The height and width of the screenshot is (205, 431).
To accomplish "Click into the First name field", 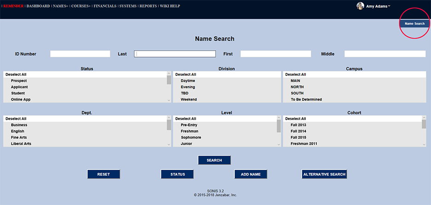I will pyautogui.click(x=275, y=54).
